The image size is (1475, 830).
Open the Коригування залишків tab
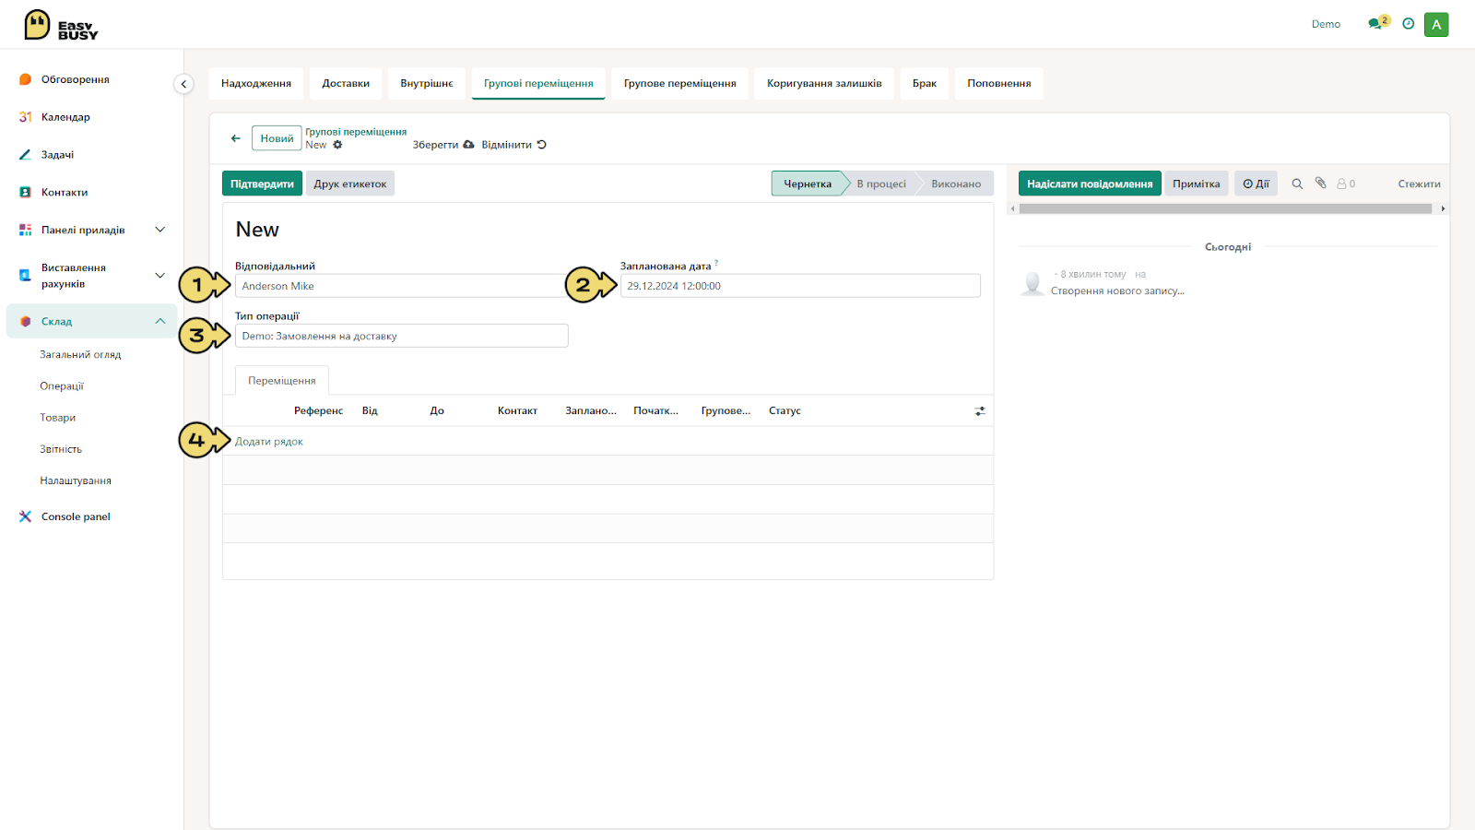click(x=824, y=83)
